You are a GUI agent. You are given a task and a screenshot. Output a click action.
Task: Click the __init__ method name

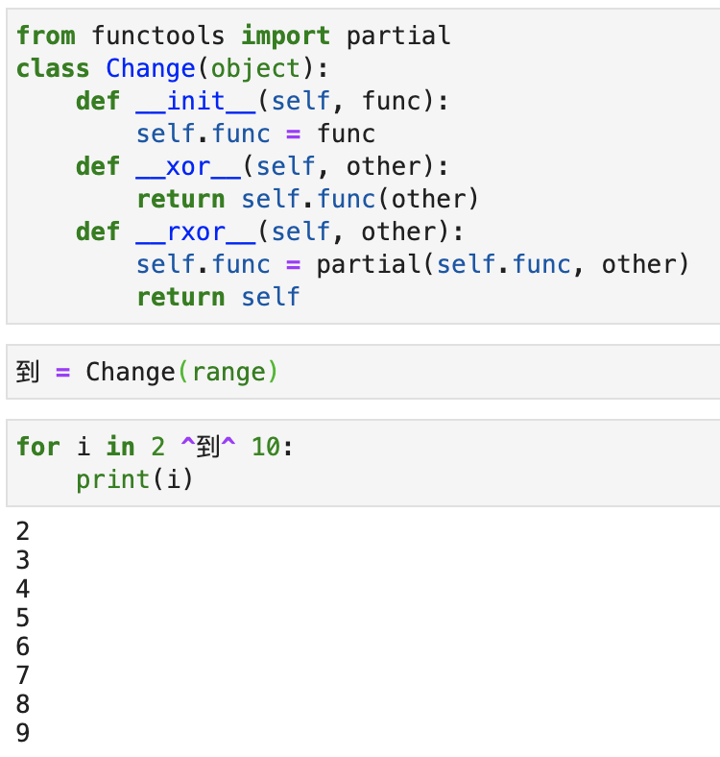pos(196,101)
